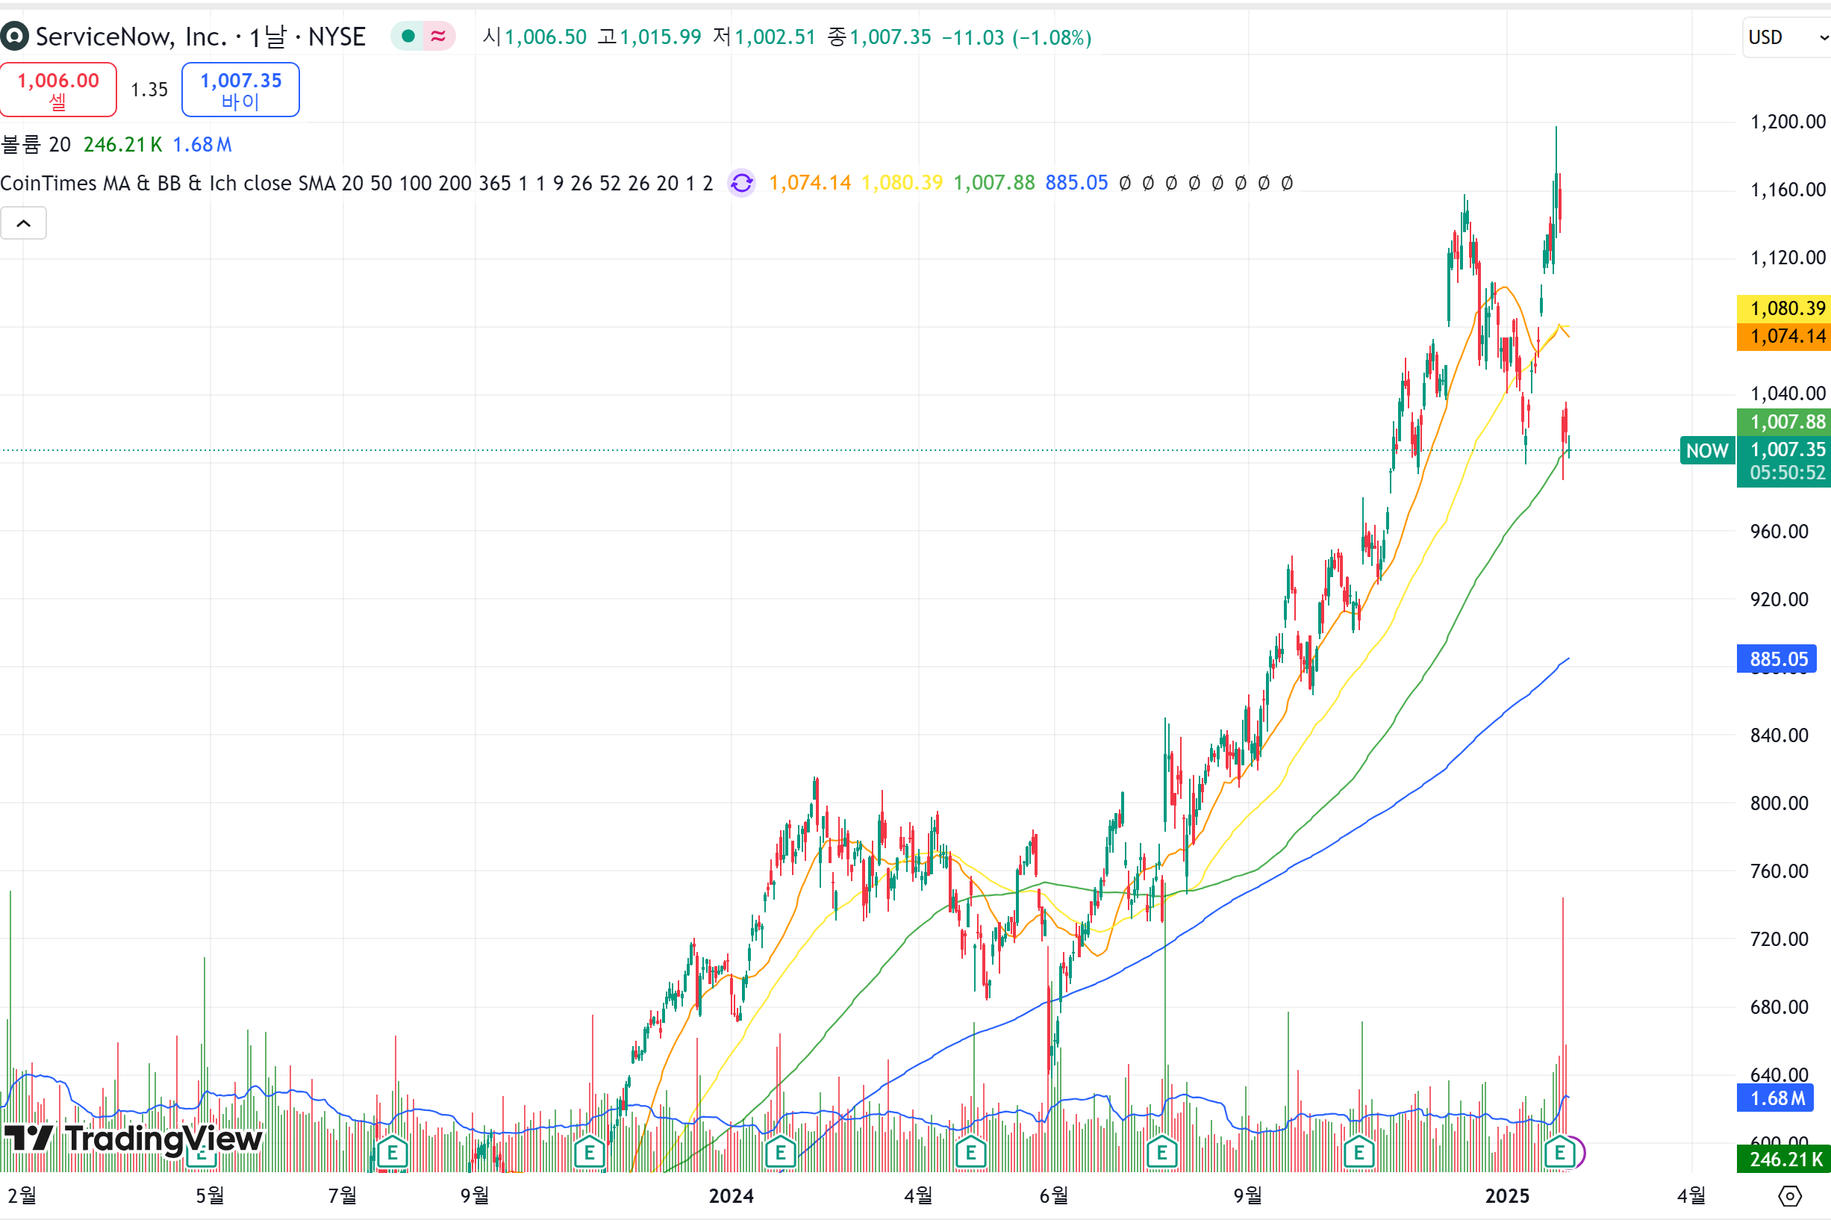Collapse the indicator legend with chevron button
The width and height of the screenshot is (1831, 1220).
point(23,224)
